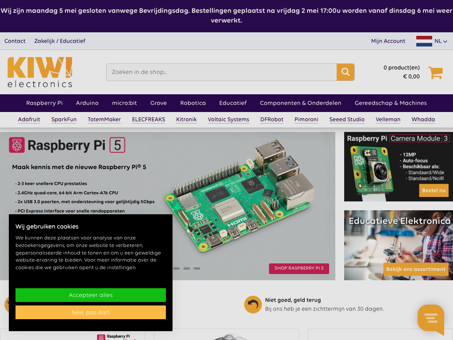The image size is (453, 340).
Task: Focus the 'Zoeken in de shop' search field
Action: (x=221, y=72)
